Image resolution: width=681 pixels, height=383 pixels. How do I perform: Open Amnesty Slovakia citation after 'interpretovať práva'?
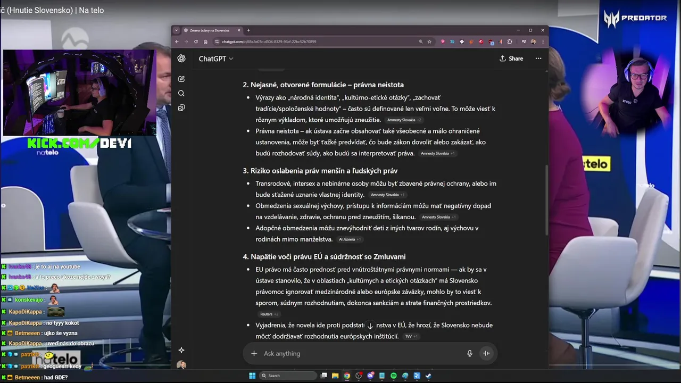(x=437, y=154)
